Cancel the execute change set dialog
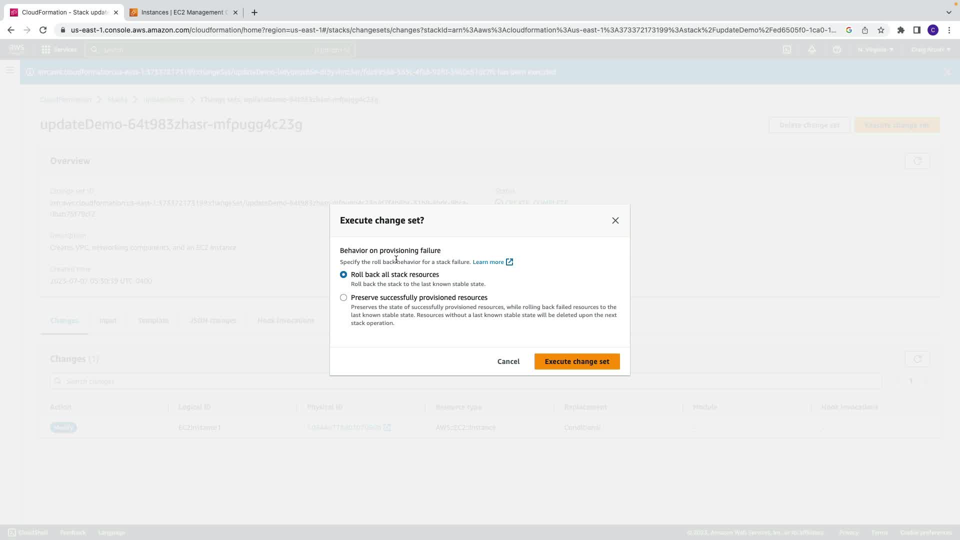The image size is (960, 540). (508, 361)
